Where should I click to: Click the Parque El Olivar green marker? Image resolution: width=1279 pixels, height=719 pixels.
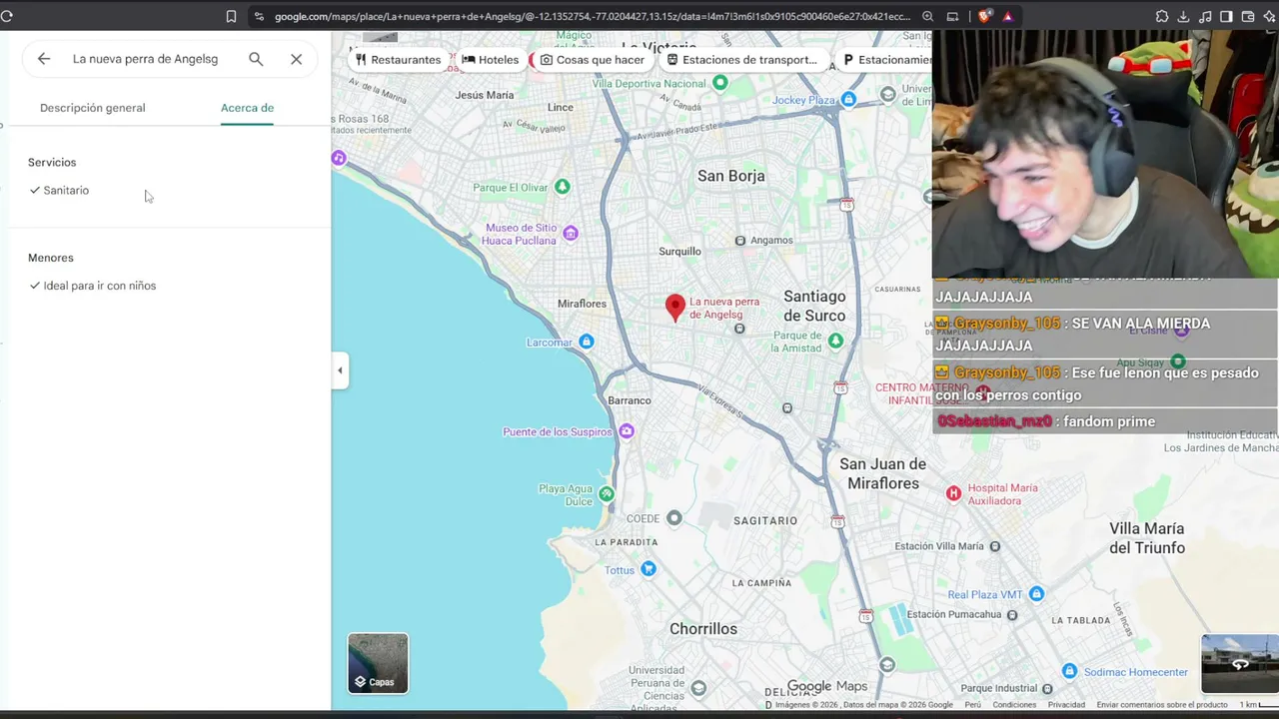point(563,187)
